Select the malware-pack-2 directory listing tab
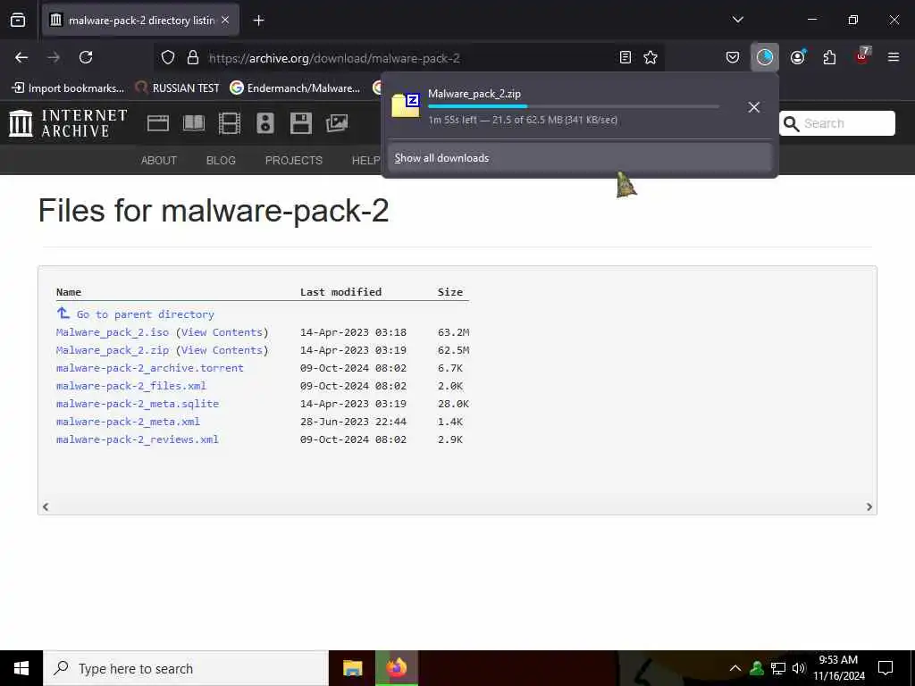This screenshot has width=915, height=686. [141, 21]
